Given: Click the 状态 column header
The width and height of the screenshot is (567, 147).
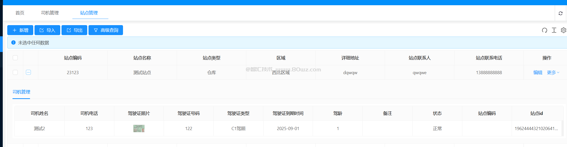Looking at the screenshot, I should [x=437, y=113].
